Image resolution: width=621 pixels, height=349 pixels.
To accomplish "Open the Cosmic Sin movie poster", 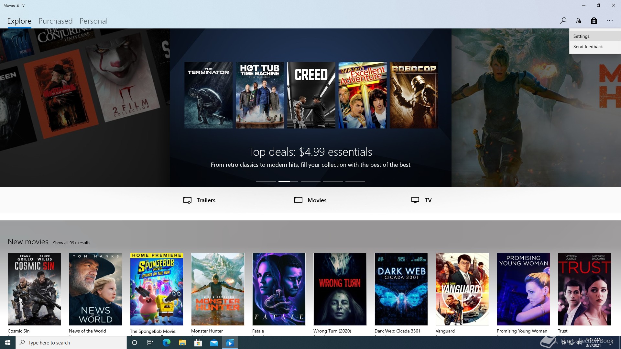I will [34, 289].
